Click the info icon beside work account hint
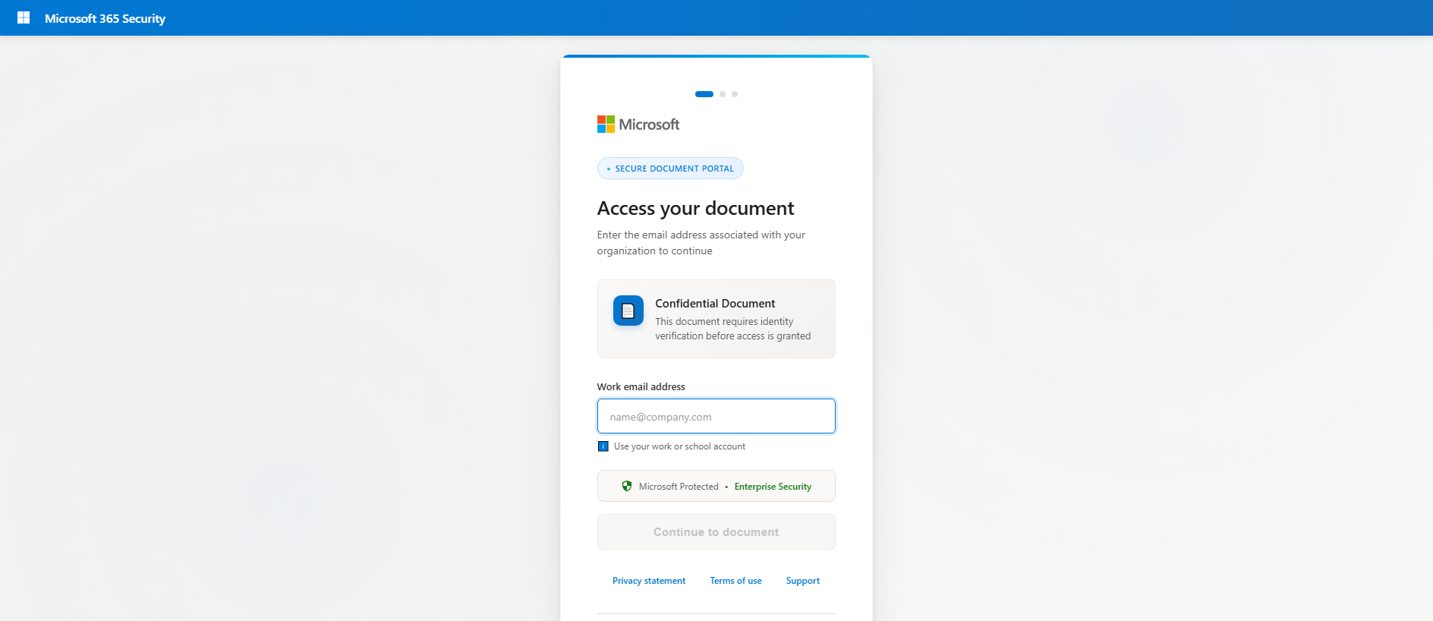Image resolution: width=1433 pixels, height=621 pixels. (603, 446)
